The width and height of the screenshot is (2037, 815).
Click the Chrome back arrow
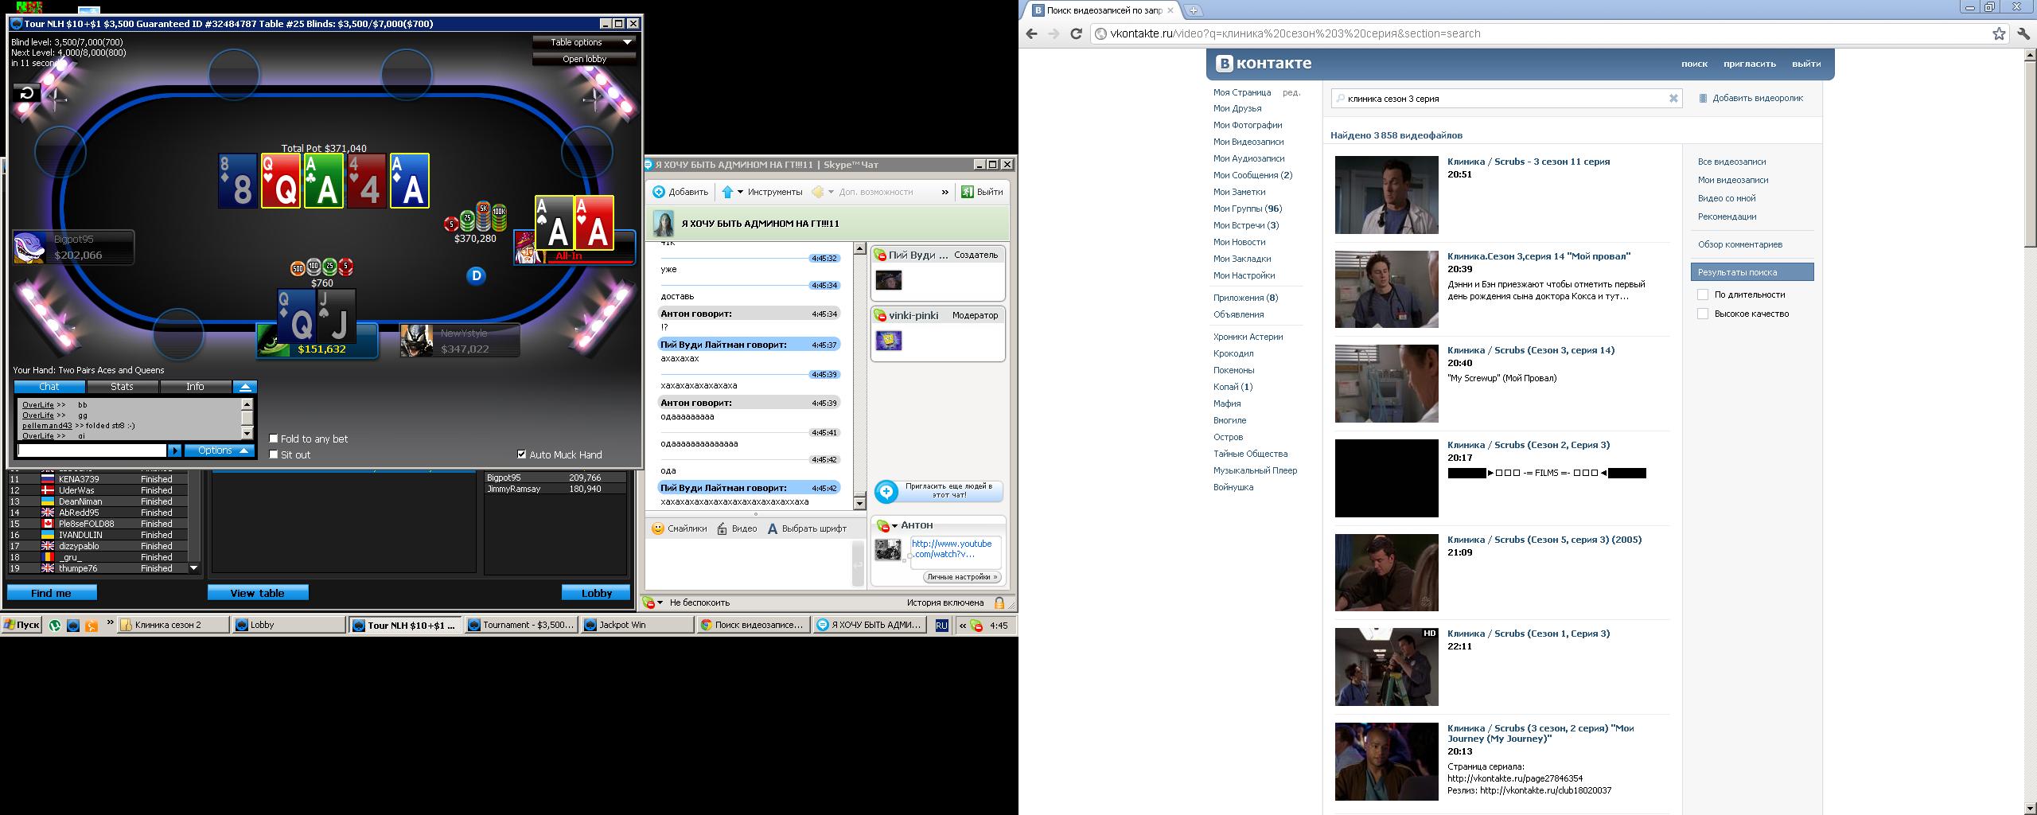1032,33
